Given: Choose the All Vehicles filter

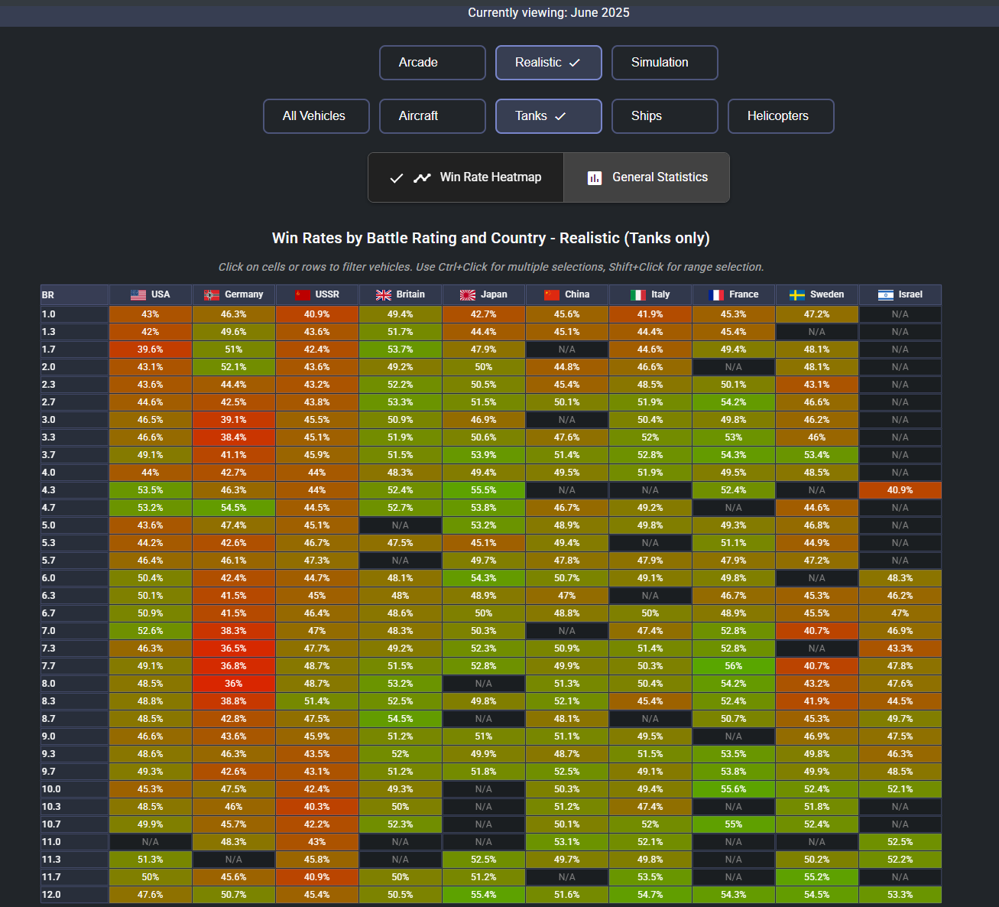Looking at the screenshot, I should [x=316, y=116].
